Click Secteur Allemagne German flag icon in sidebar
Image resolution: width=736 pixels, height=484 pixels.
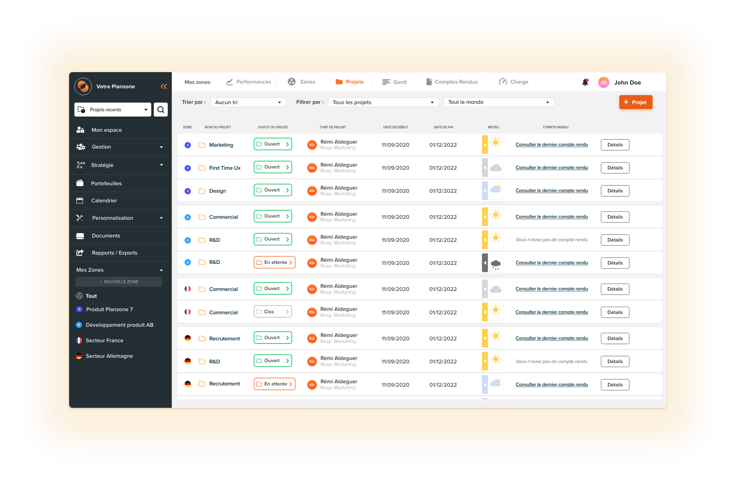click(79, 356)
